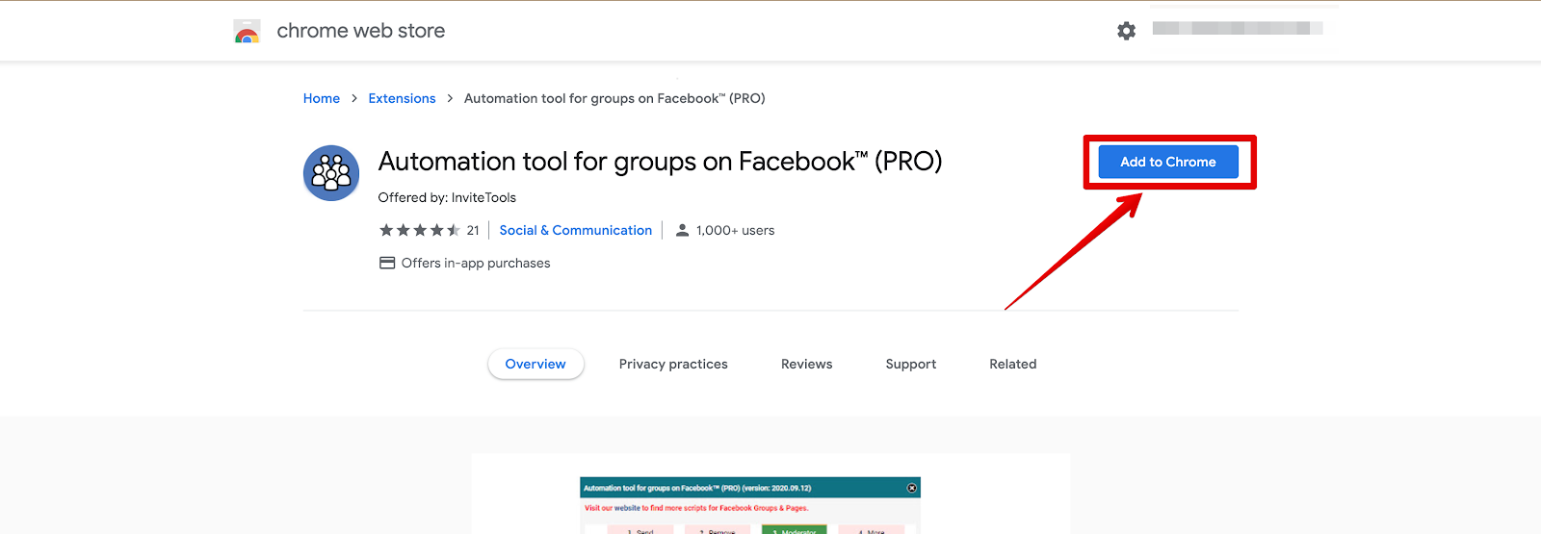Open the Social & Communication category link
This screenshot has height=534, width=1541.
point(576,230)
